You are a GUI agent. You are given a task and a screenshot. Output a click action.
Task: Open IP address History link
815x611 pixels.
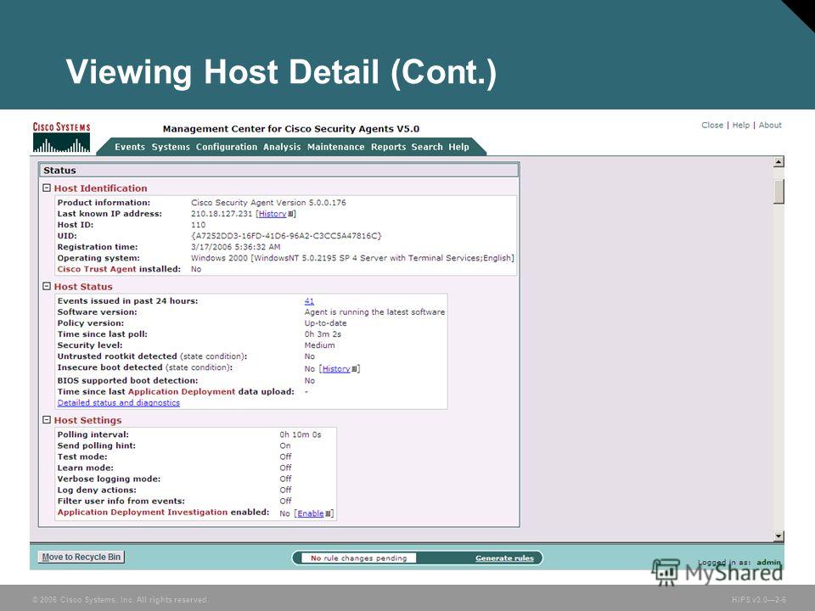coord(273,214)
